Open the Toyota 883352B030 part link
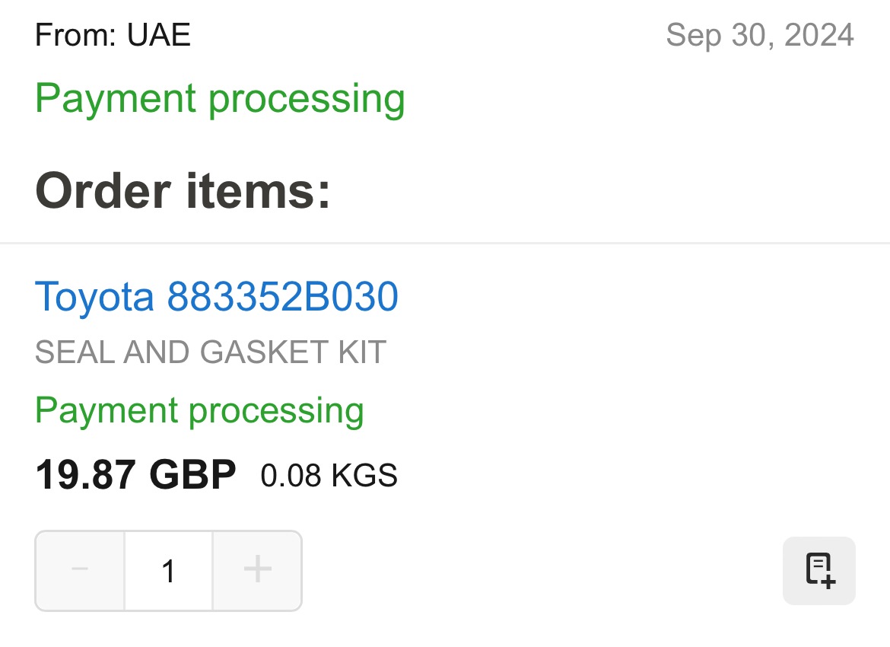The width and height of the screenshot is (890, 647). coord(216,297)
